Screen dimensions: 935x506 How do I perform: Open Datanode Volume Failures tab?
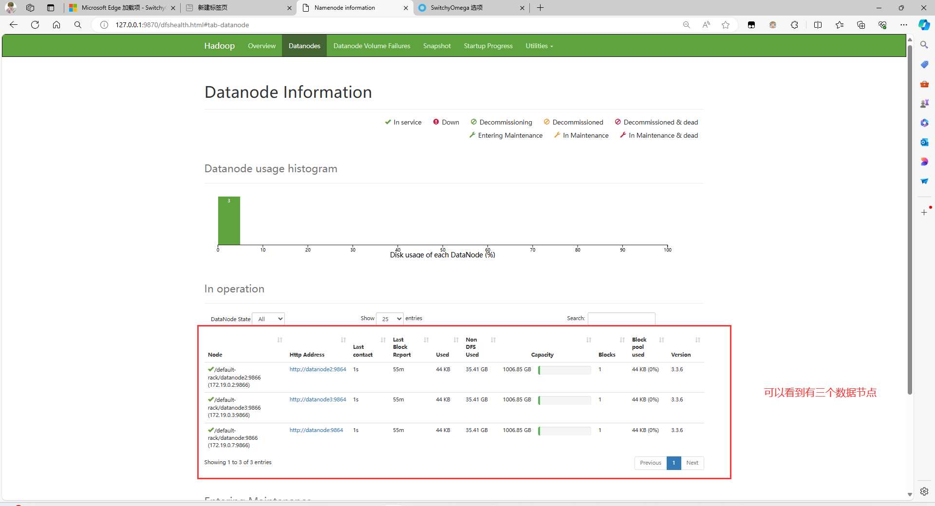372,46
